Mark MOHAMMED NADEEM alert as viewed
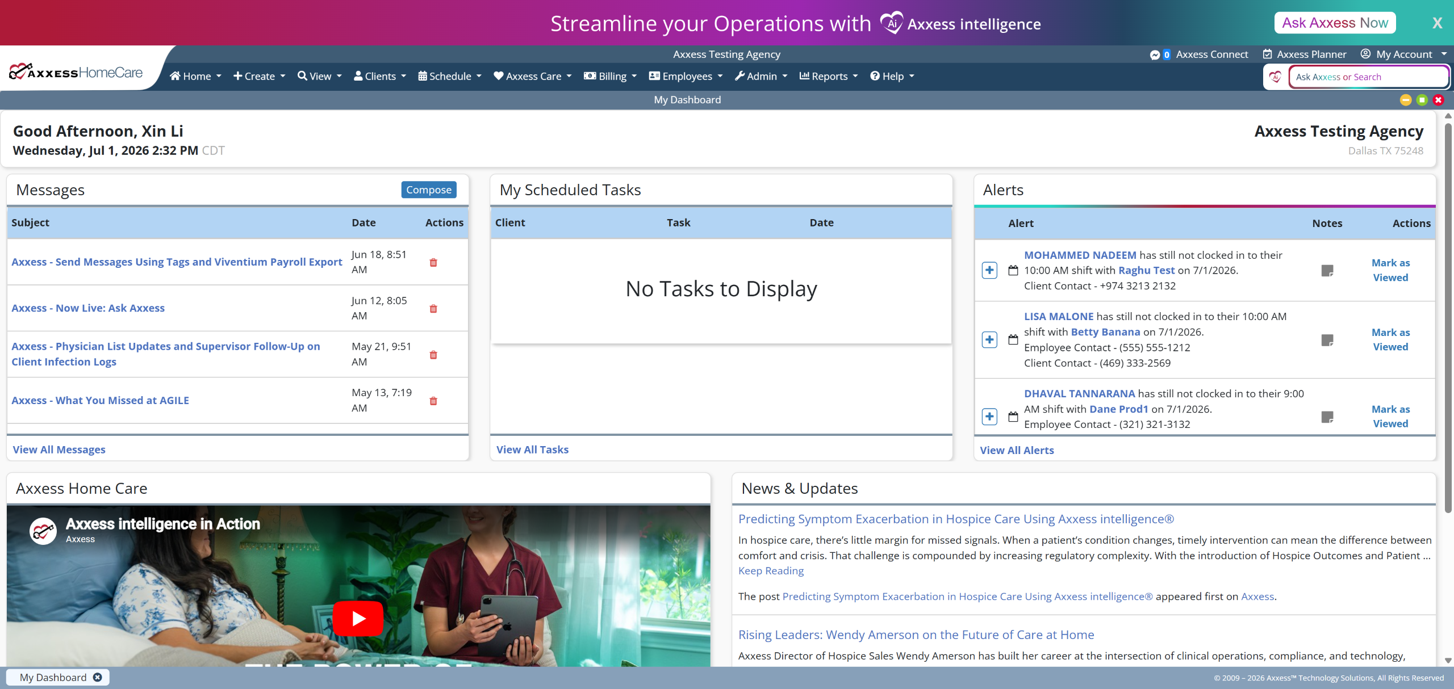This screenshot has height=689, width=1454. tap(1390, 270)
